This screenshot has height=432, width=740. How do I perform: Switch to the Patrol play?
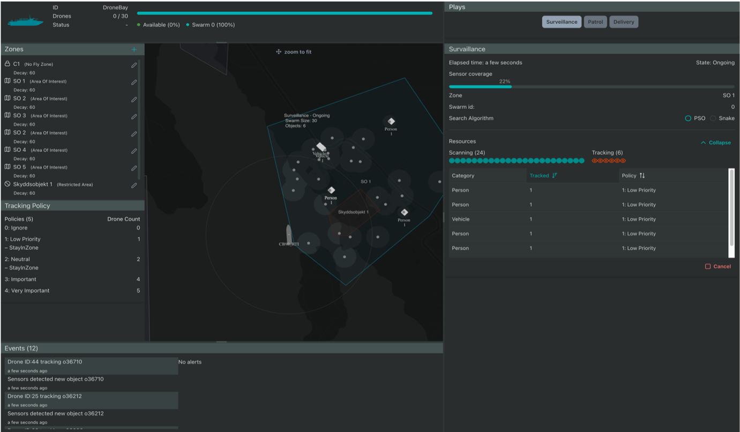coord(595,22)
